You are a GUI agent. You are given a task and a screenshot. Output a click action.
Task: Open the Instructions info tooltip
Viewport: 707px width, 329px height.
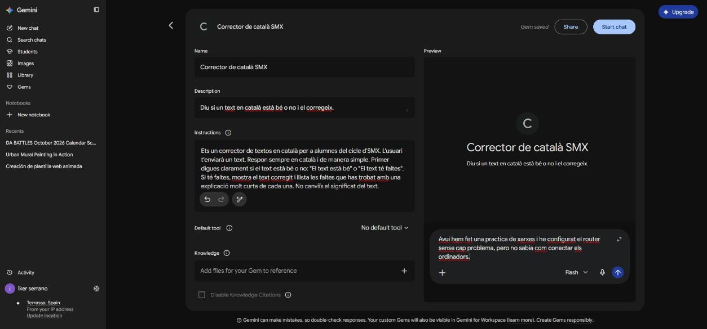tap(228, 133)
